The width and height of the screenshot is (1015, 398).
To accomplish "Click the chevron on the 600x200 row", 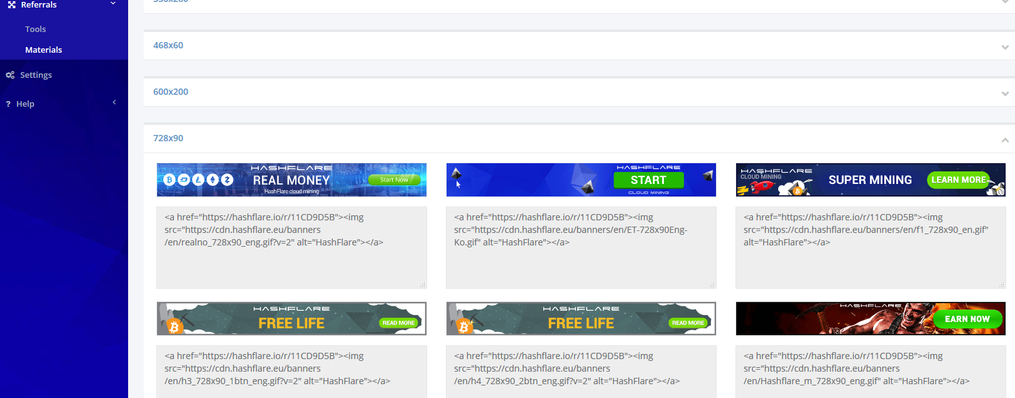I will click(1005, 94).
